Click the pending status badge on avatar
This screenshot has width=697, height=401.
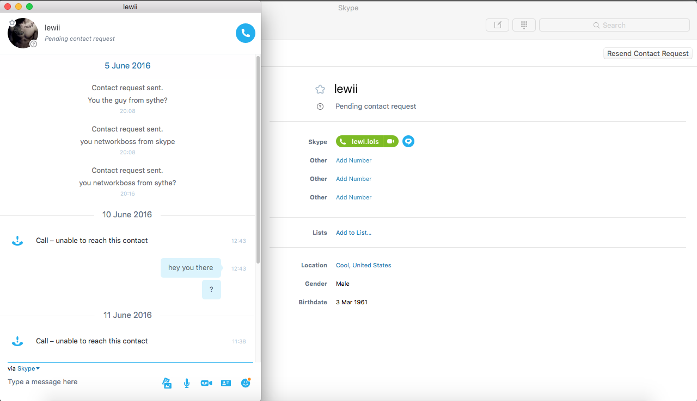(34, 44)
